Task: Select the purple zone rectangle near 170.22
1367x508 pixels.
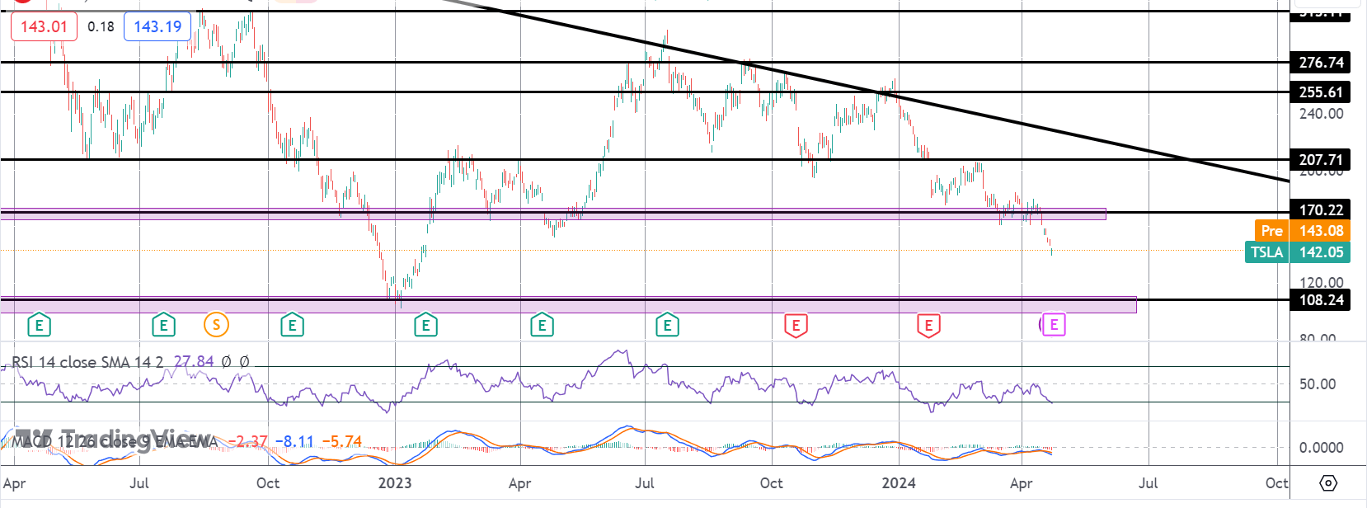Action: pyautogui.click(x=552, y=214)
